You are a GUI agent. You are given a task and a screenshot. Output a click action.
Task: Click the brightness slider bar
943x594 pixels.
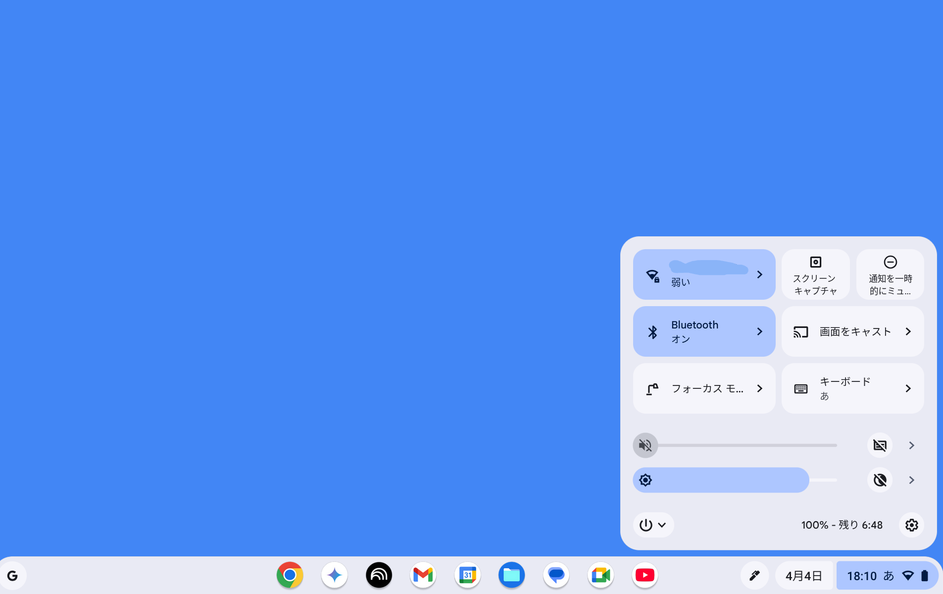tap(733, 480)
